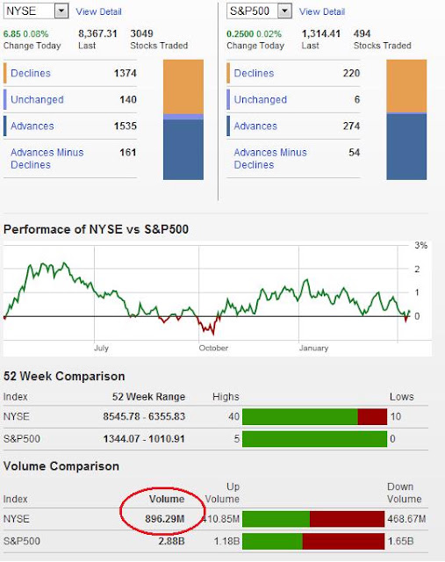
Task: Click the circled NYSE volume 896.29M
Action: (x=165, y=519)
